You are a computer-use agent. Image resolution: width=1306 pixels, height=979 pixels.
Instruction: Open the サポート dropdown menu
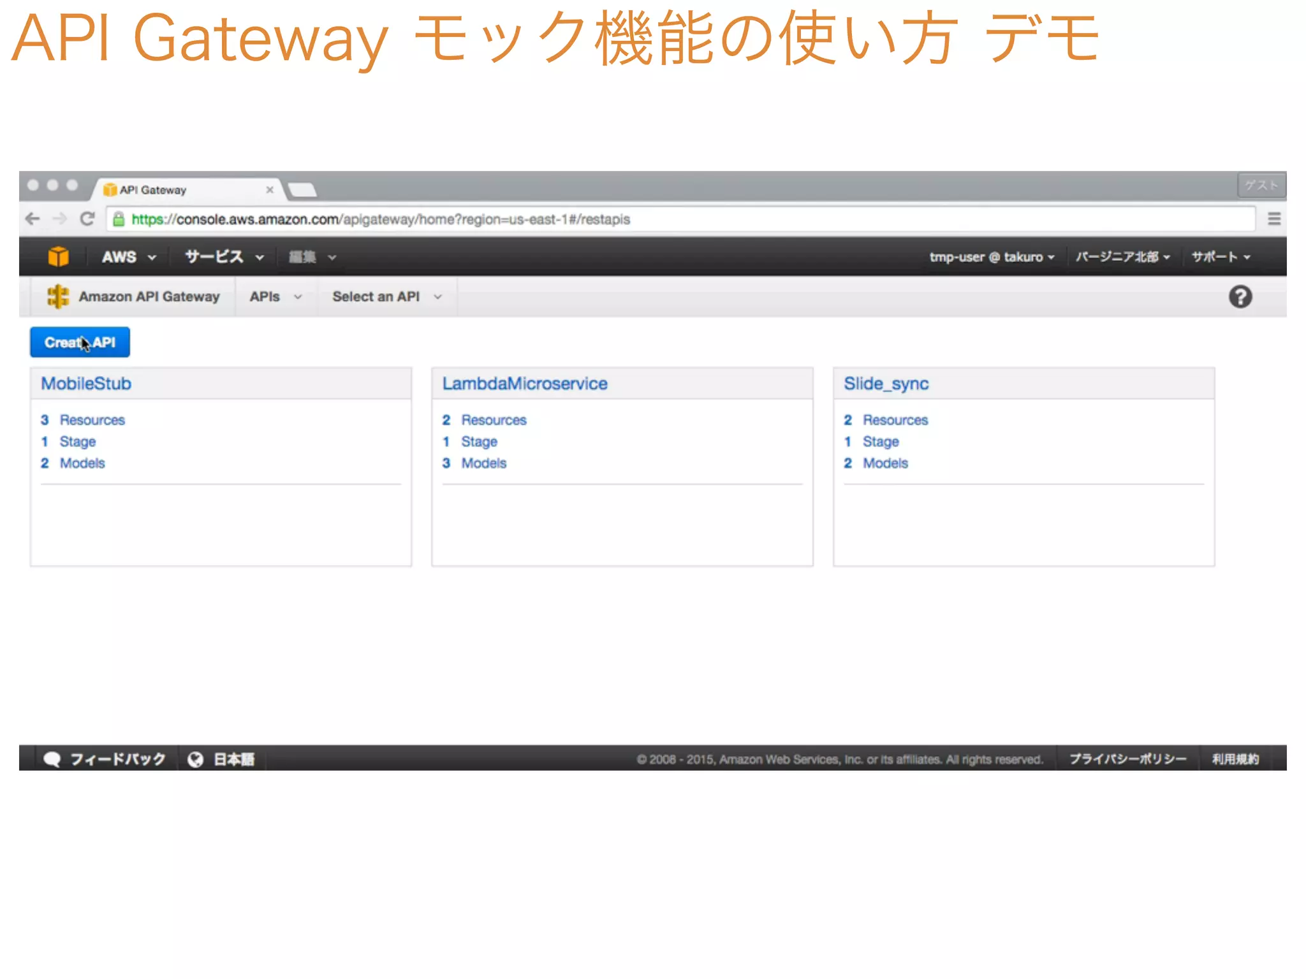tap(1221, 257)
